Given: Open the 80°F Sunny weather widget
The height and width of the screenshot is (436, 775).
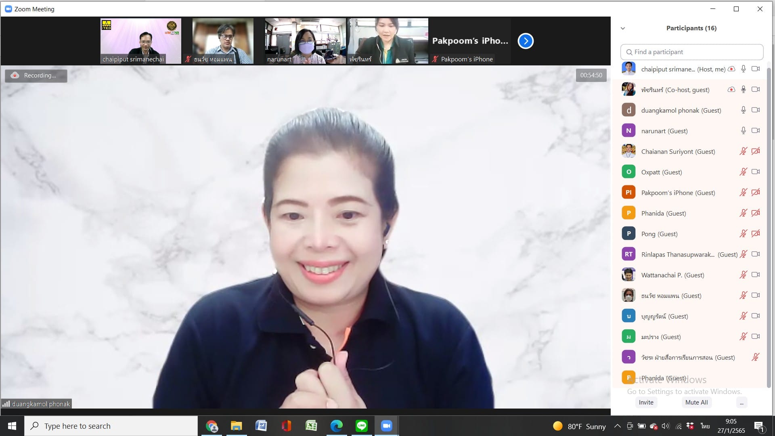Looking at the screenshot, I should (x=579, y=426).
